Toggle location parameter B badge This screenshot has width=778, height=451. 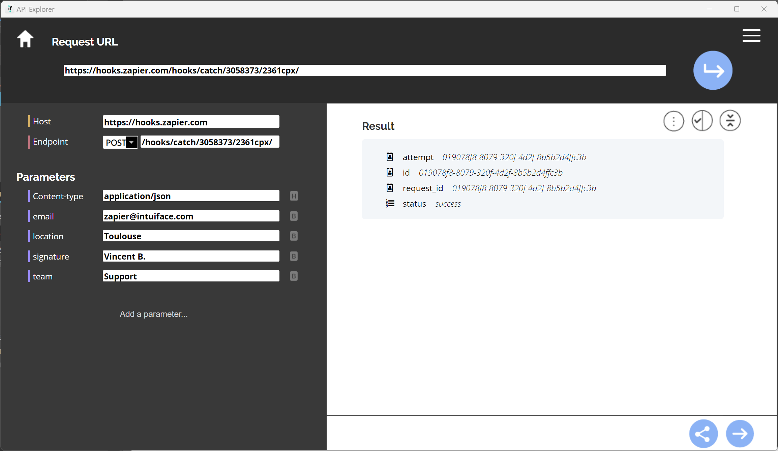pyautogui.click(x=294, y=236)
